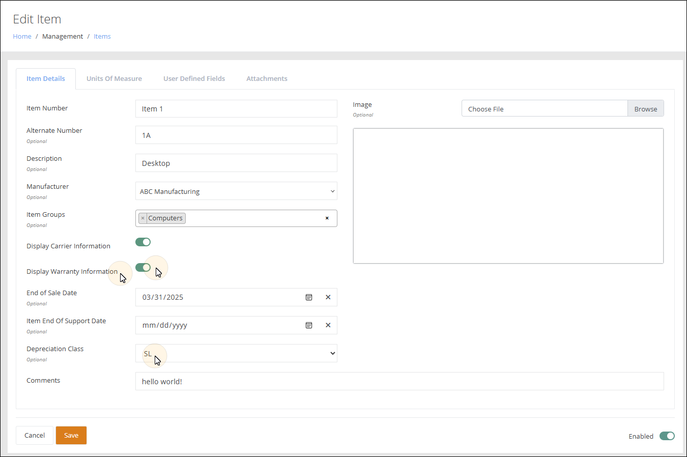Click the Alternate Number field
The width and height of the screenshot is (687, 457).
click(236, 135)
